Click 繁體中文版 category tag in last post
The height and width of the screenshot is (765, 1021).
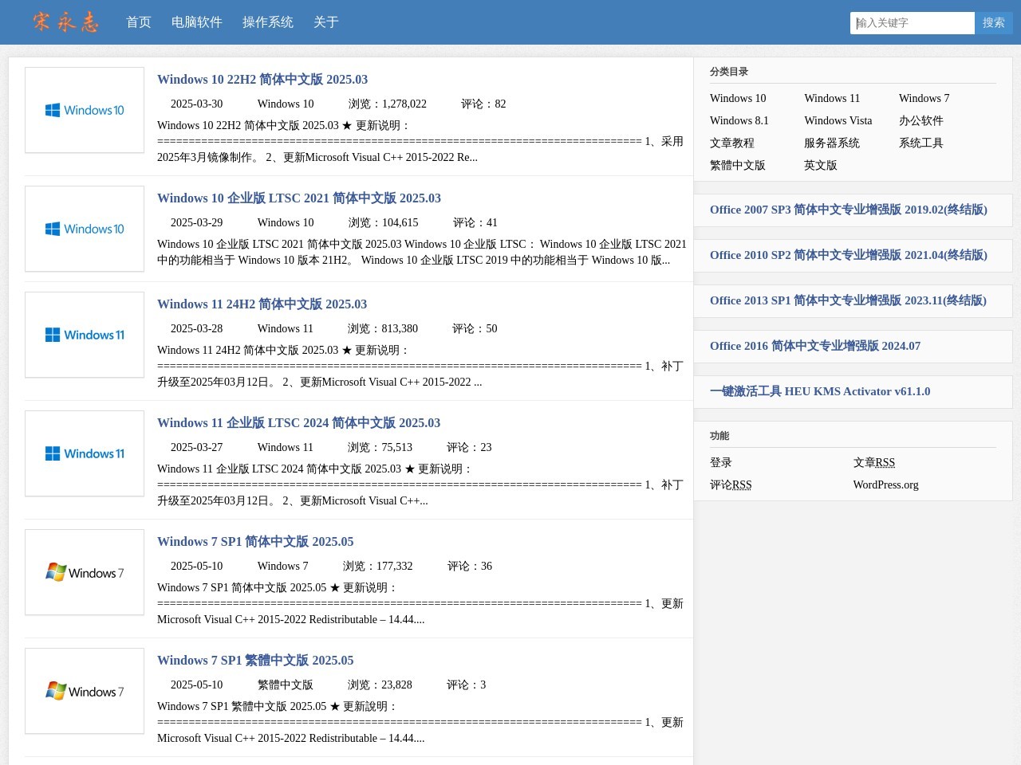285,685
